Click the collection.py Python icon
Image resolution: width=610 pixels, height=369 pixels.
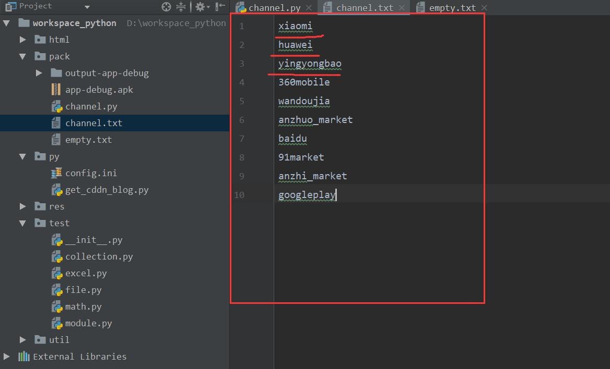coord(57,257)
